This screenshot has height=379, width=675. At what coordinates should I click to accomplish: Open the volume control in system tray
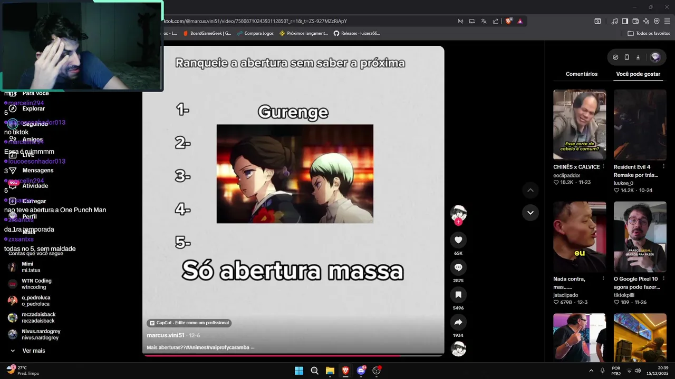[638, 371]
